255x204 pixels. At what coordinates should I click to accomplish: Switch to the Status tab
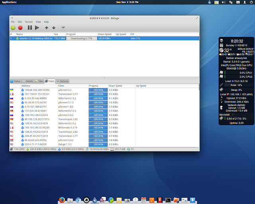coord(16,81)
